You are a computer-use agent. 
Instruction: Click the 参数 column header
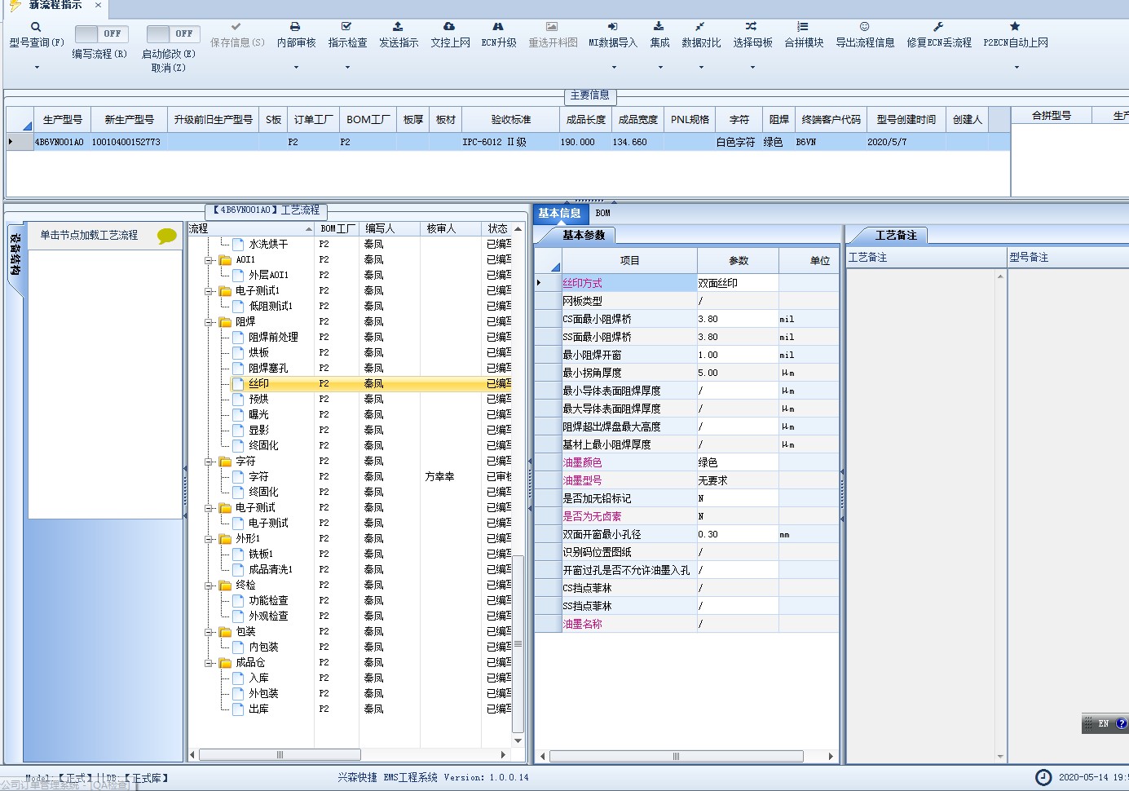(x=738, y=260)
